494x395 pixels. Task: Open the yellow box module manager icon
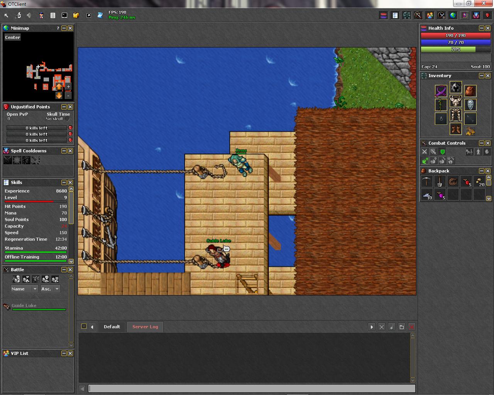[76, 15]
